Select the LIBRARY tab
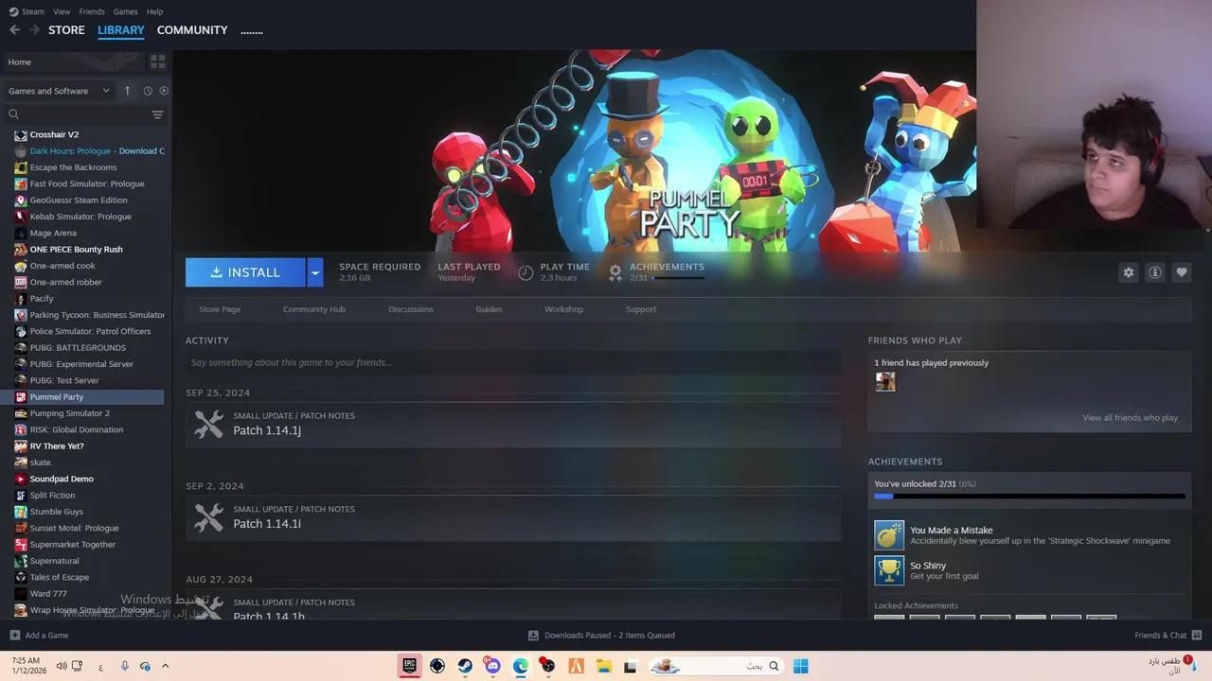Screen dimensions: 1212x681 [121, 30]
